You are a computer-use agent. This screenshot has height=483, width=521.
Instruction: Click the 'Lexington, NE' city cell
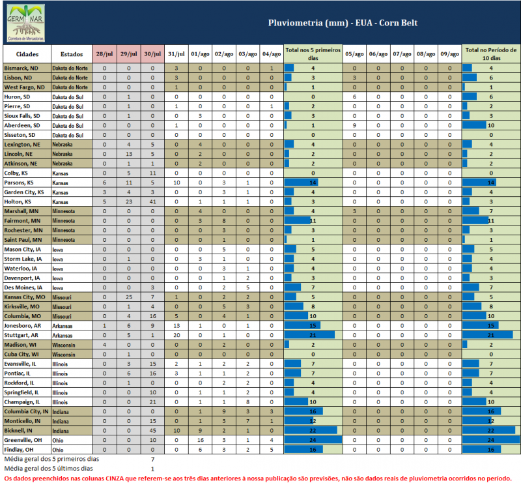coord(27,144)
